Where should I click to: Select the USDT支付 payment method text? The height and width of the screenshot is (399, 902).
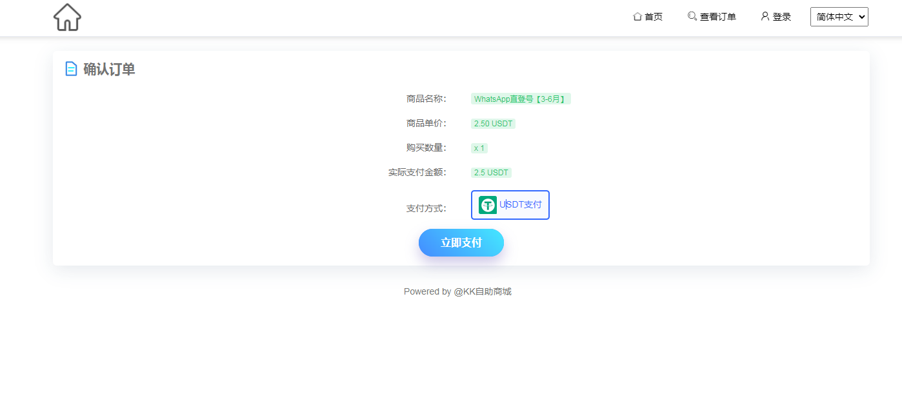[x=521, y=205]
